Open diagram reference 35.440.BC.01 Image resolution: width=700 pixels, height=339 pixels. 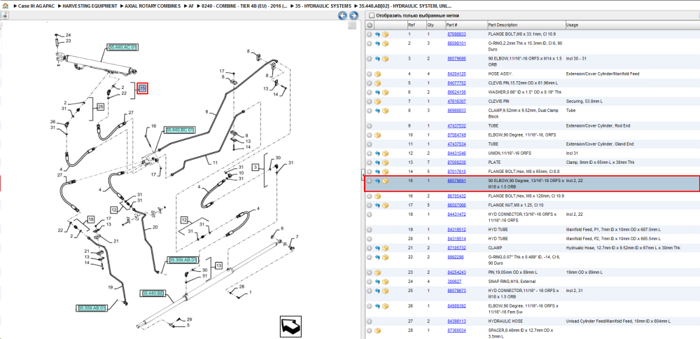pos(181,130)
